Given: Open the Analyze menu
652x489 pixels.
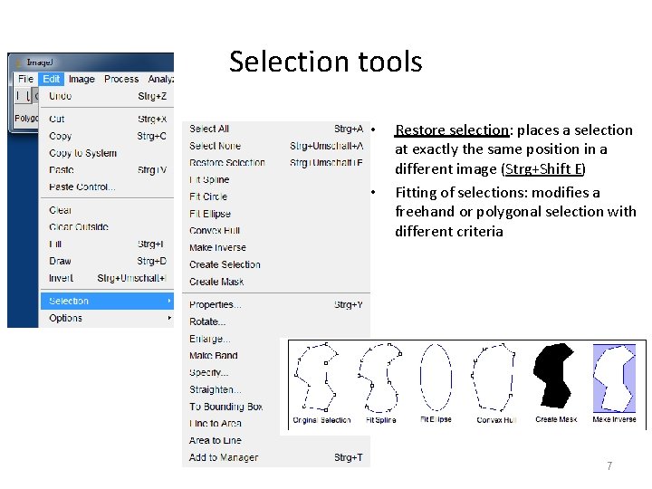Looking at the screenshot, I should tap(161, 79).
